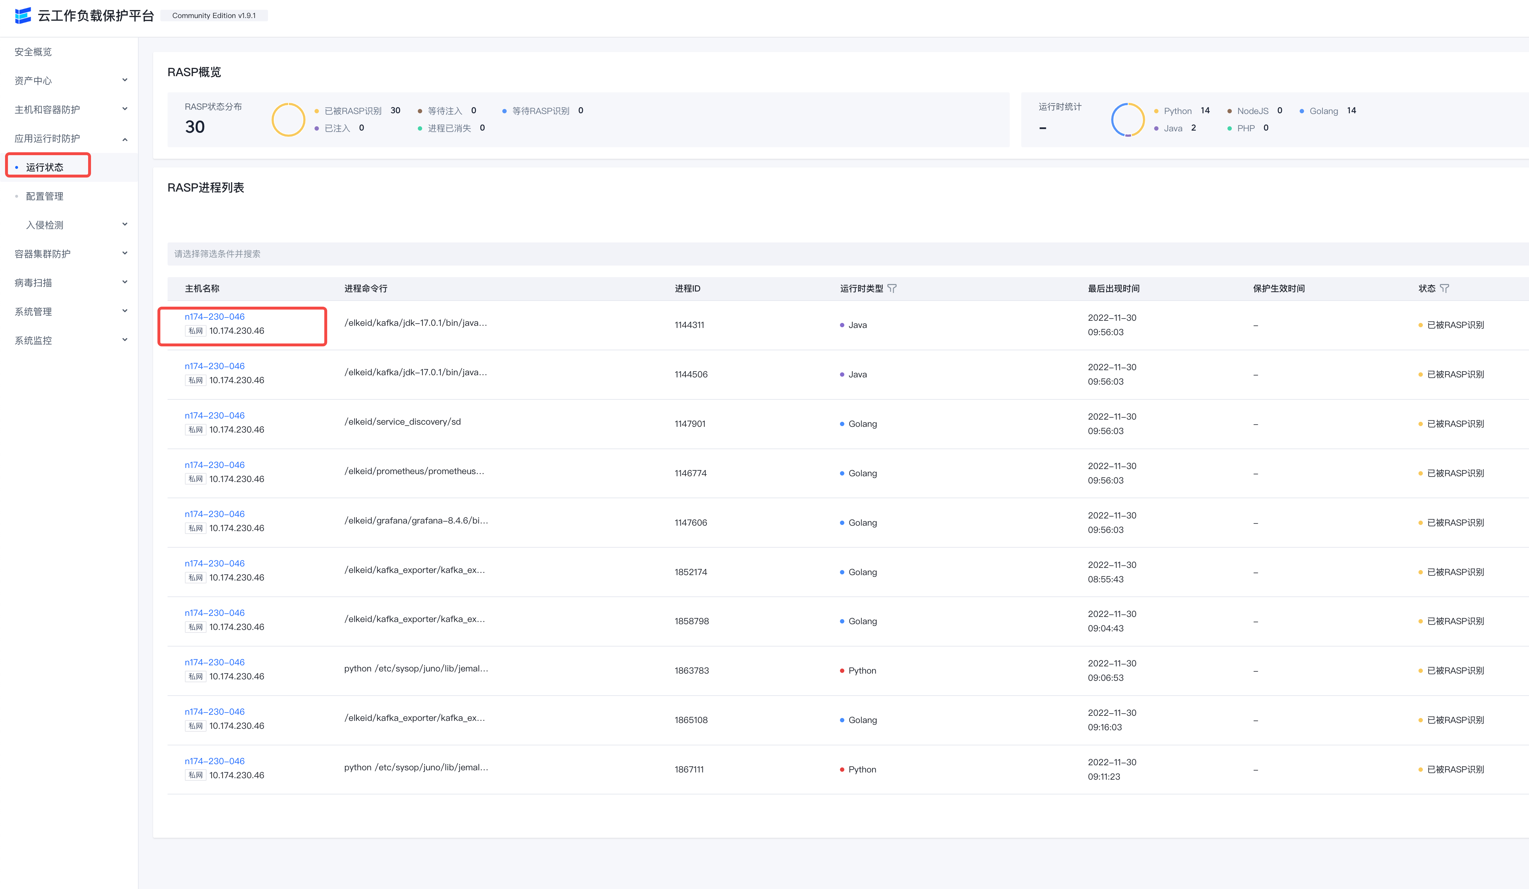Click process ID 1144311 cell
The height and width of the screenshot is (889, 1529).
pyautogui.click(x=689, y=325)
